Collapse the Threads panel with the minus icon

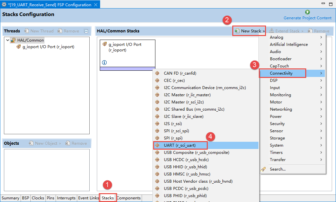click(86, 31)
